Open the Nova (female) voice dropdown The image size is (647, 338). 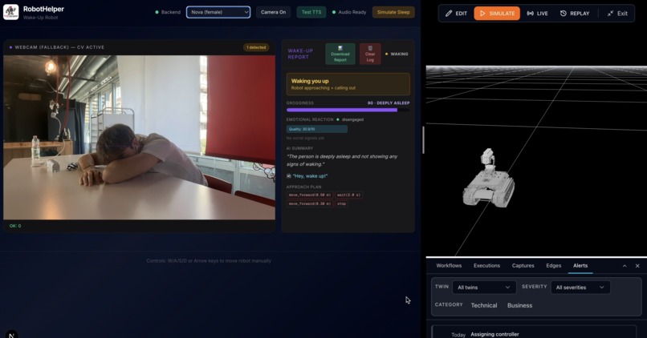(x=218, y=12)
